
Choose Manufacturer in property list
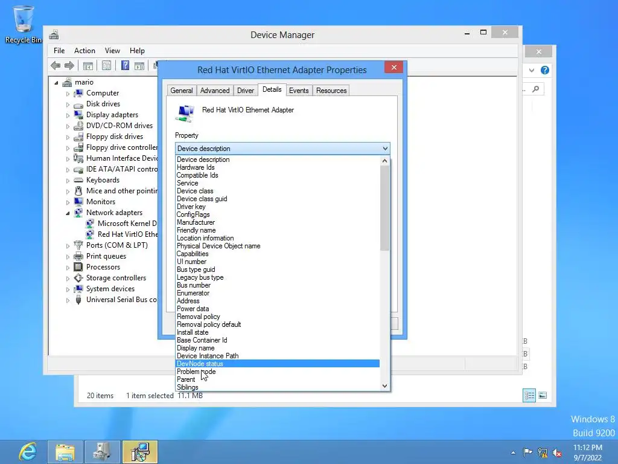pos(278,222)
